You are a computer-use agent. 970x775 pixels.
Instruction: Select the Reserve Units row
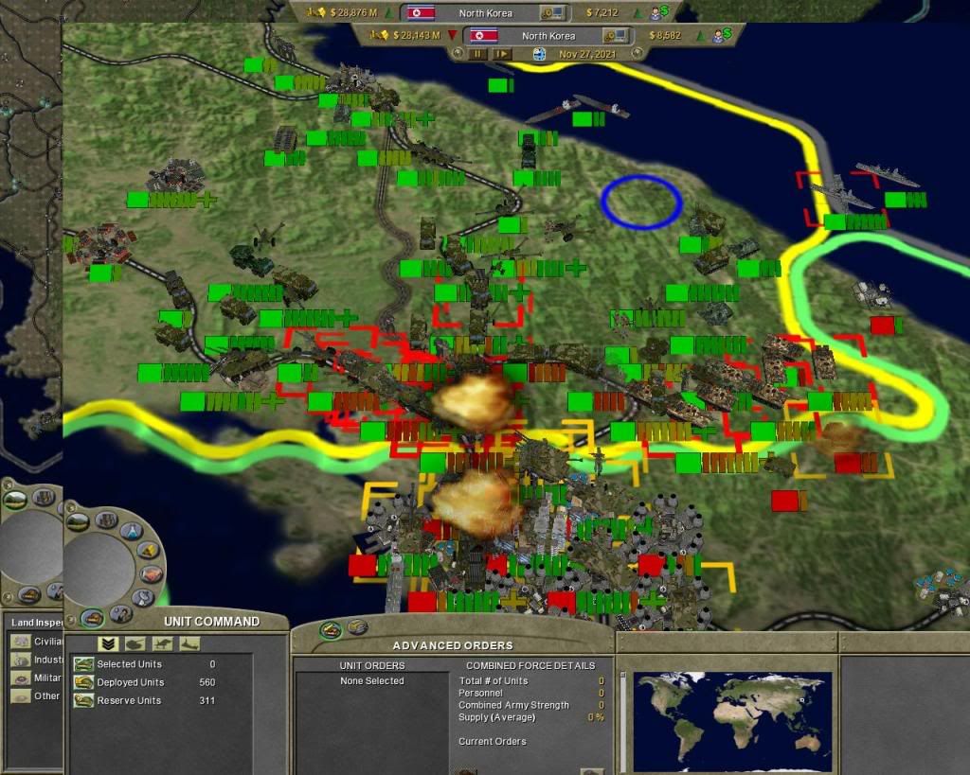145,700
